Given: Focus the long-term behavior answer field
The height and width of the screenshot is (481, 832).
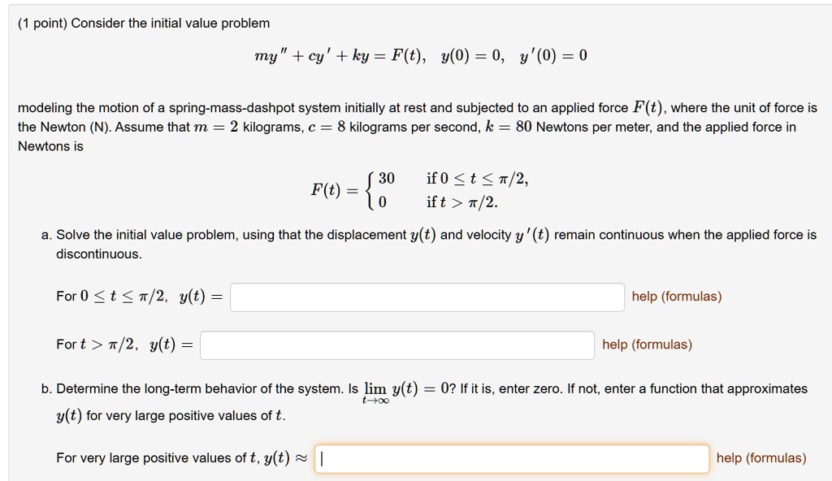Looking at the screenshot, I should (x=512, y=458).
